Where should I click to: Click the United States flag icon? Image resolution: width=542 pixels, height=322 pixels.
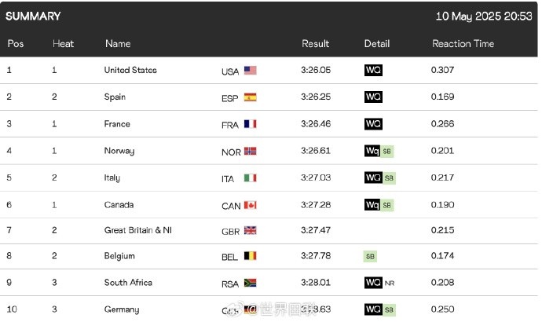[x=250, y=71]
